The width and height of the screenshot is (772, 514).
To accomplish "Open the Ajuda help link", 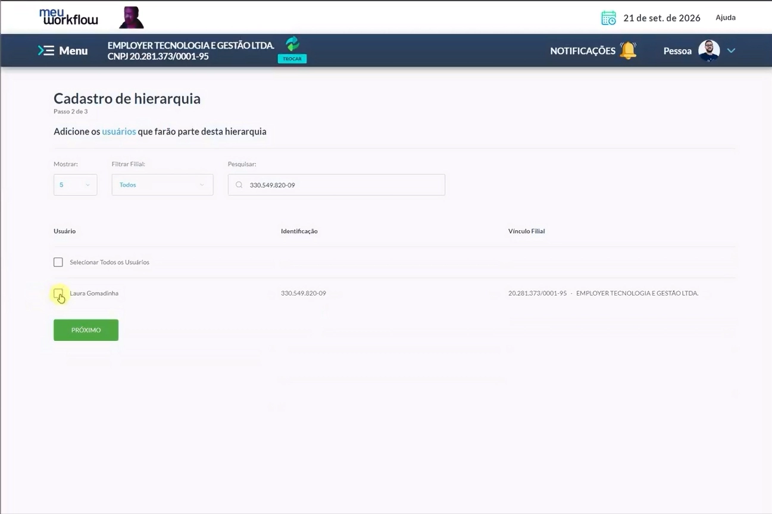I will (x=726, y=18).
